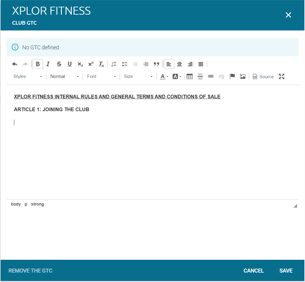
Task: Click the info icon beside No GTC defined
Action: (x=15, y=47)
